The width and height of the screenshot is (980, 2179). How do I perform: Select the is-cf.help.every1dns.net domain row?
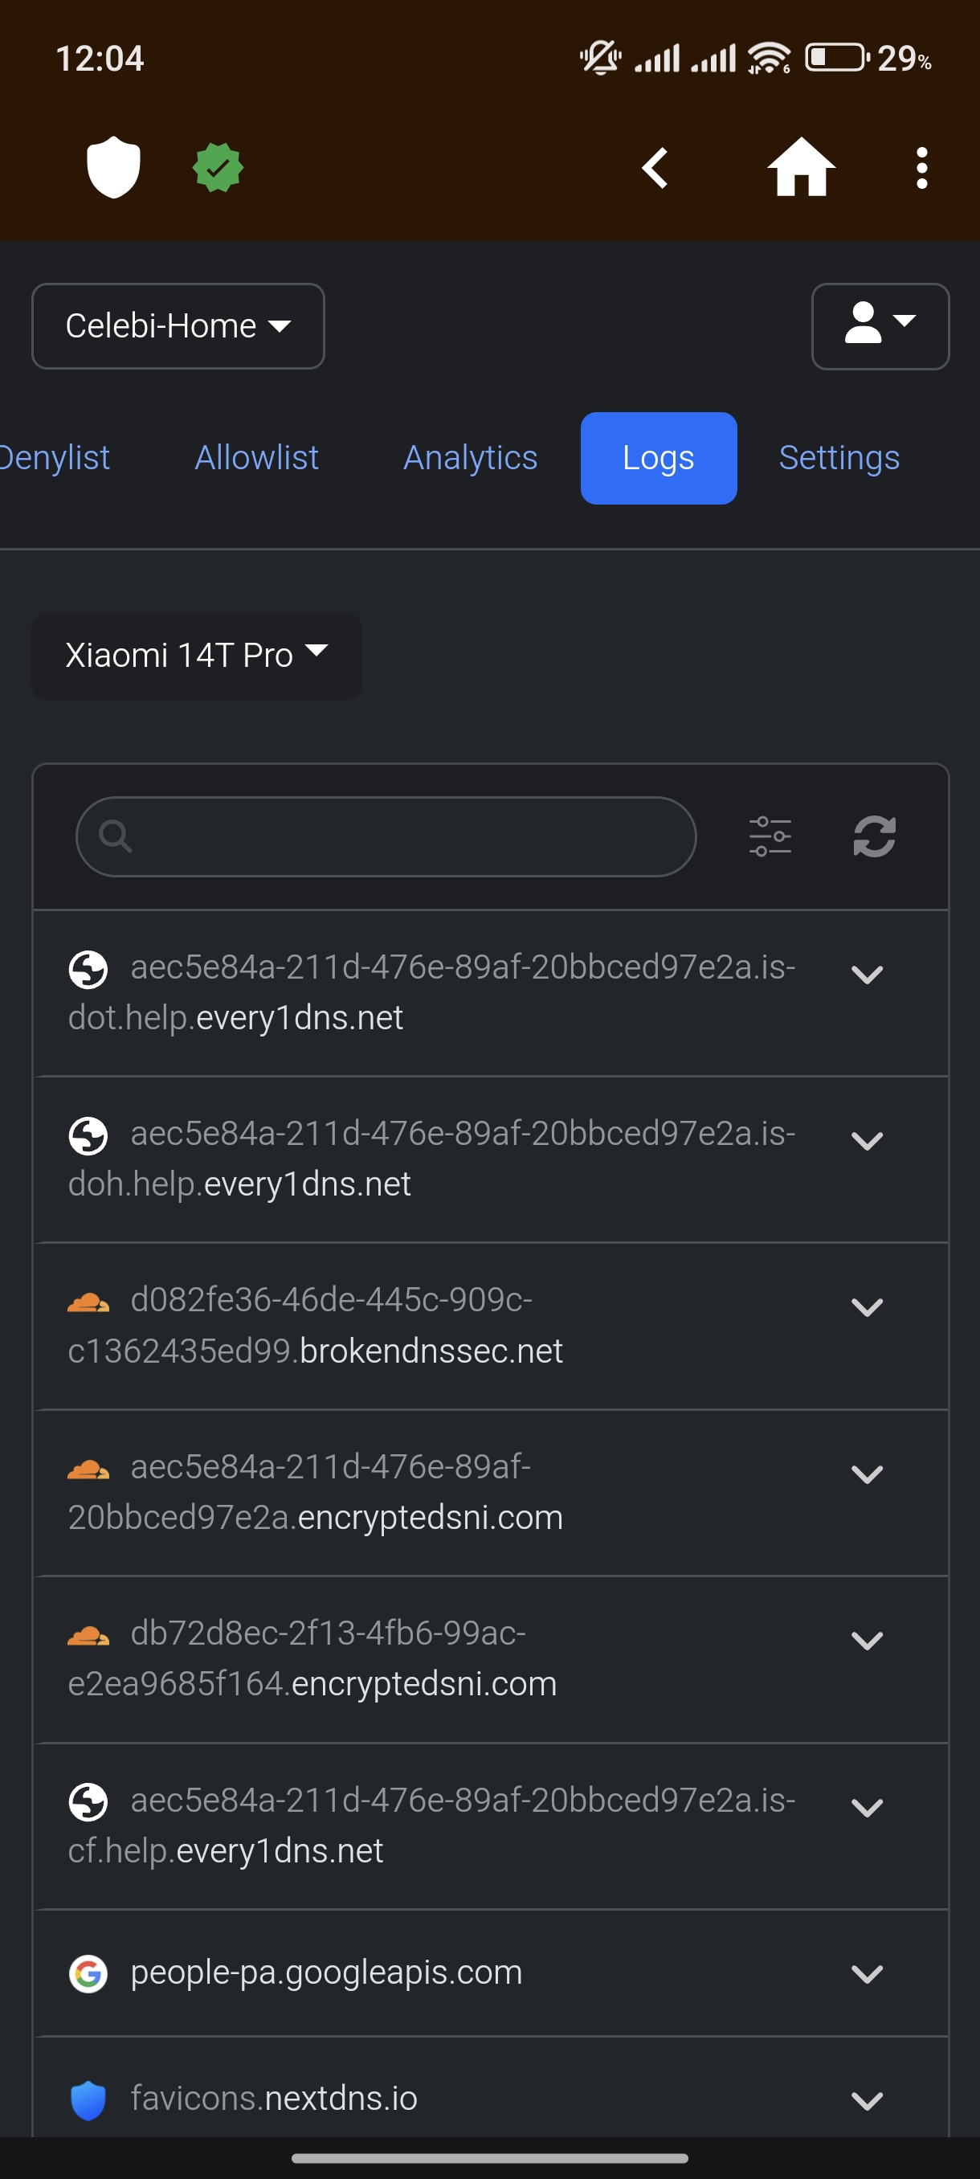tap(491, 1825)
